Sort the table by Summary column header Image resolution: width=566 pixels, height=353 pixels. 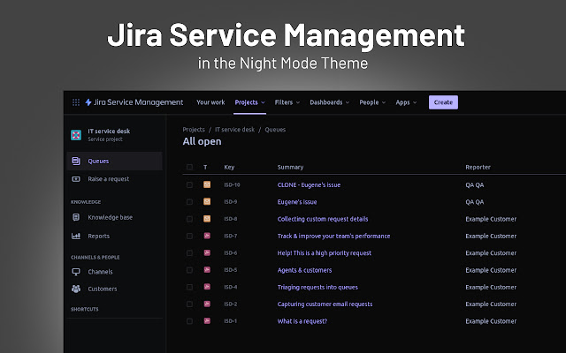point(290,167)
